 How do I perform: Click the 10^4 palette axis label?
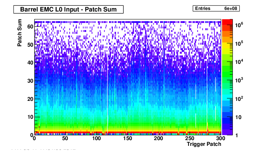tap(239, 62)
